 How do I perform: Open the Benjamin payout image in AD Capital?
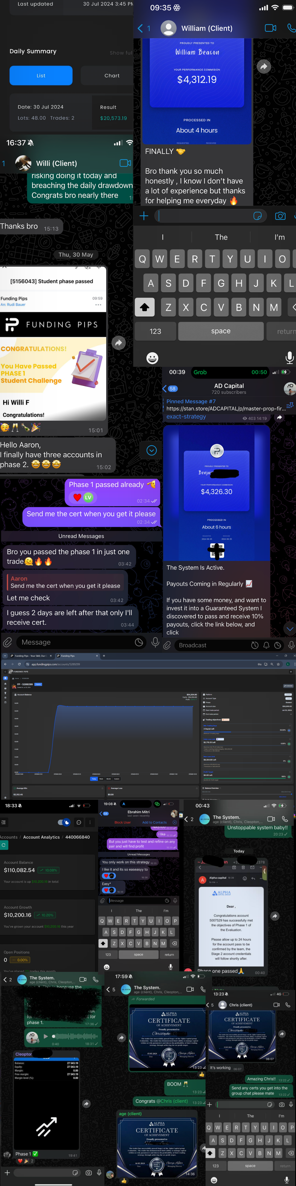pyautogui.click(x=217, y=493)
